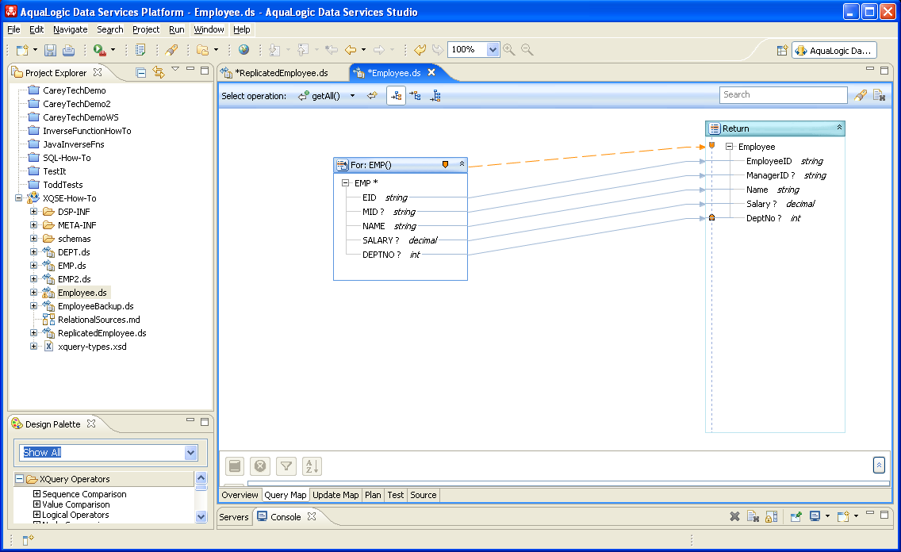Screen dimensions: 901x552
Task: Click the second tree layout icon
Action: [415, 96]
